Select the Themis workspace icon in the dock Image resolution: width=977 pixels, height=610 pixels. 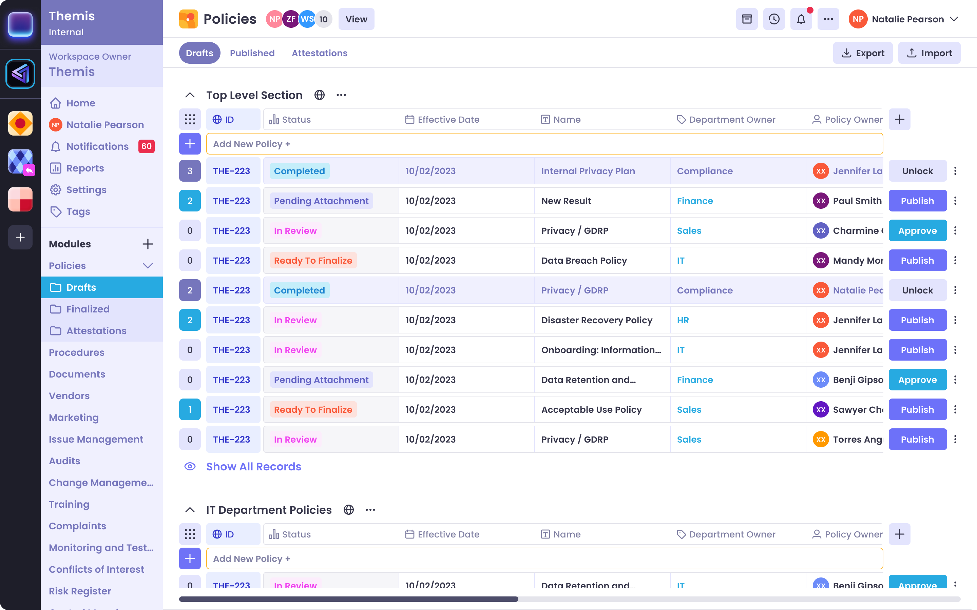click(x=20, y=74)
